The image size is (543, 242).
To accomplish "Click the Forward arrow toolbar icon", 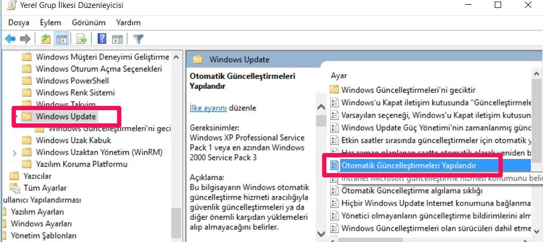I will click(24, 39).
